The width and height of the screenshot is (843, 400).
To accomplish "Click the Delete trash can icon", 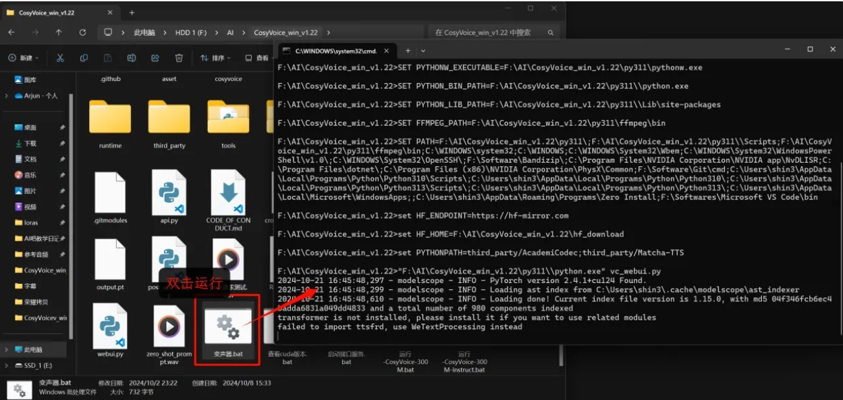I will tap(179, 58).
